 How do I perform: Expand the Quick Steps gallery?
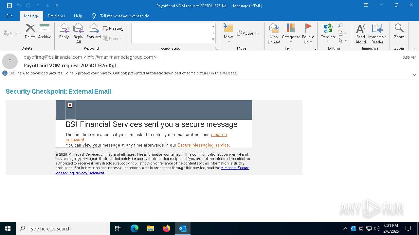(213, 40)
